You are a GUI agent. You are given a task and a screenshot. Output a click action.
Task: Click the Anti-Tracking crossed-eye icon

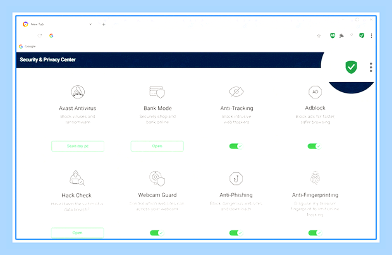click(x=236, y=92)
